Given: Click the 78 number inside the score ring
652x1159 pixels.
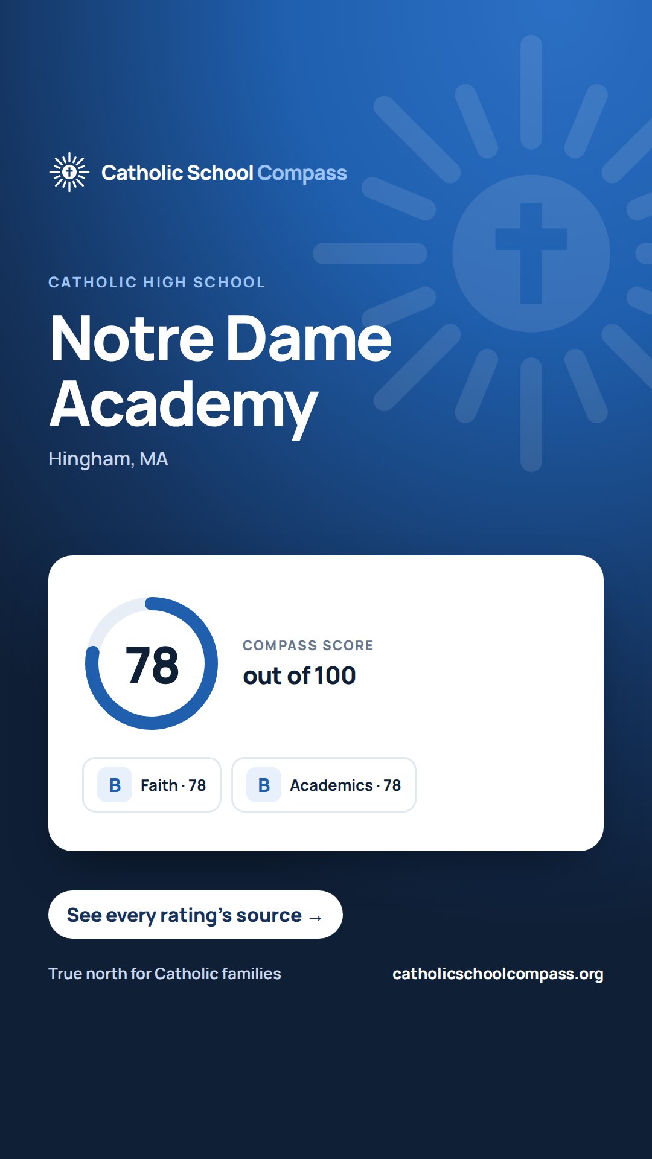Looking at the screenshot, I should point(152,665).
